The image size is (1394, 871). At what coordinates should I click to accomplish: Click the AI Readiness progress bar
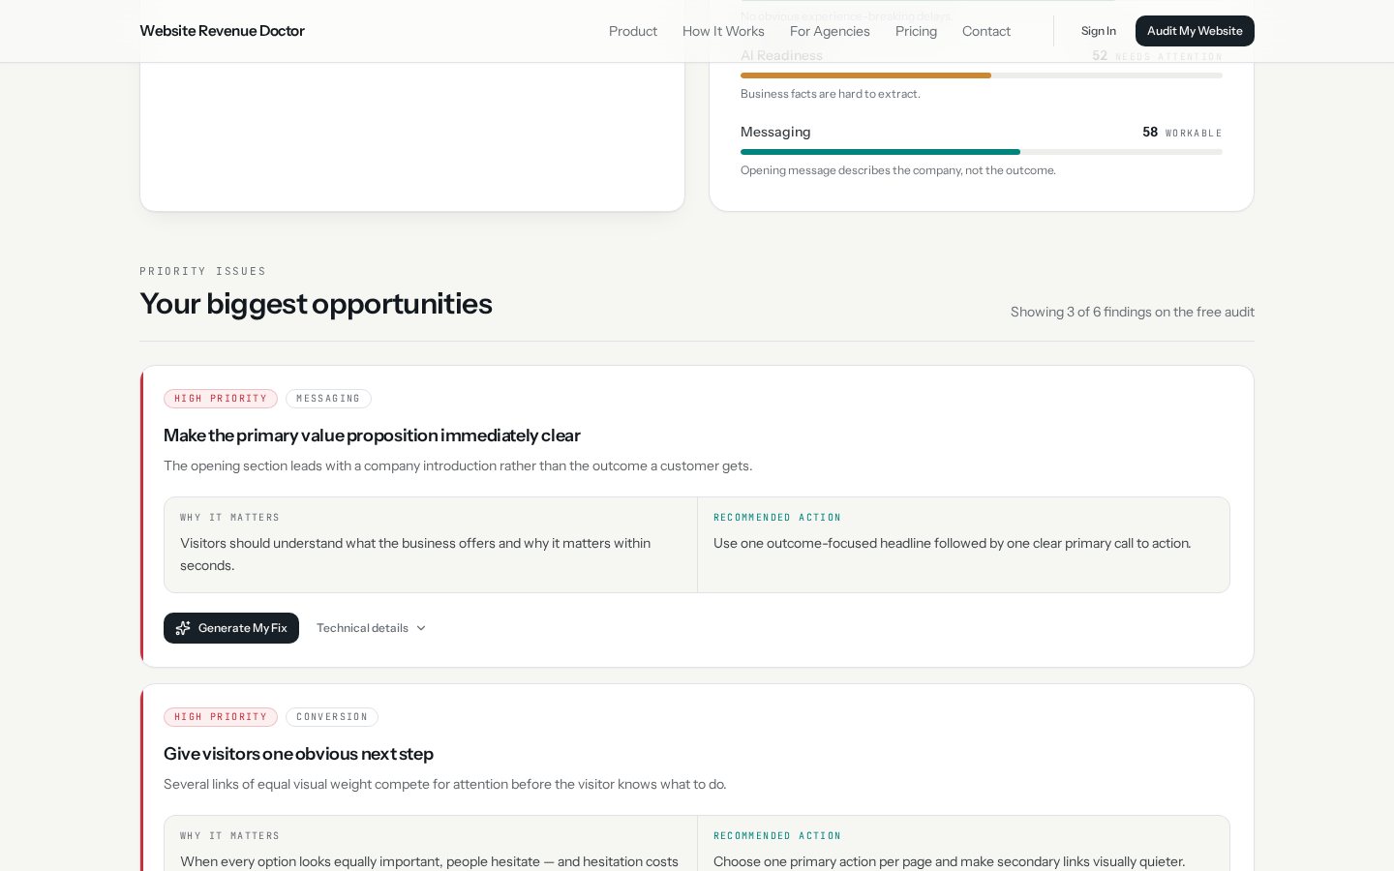pos(982,75)
